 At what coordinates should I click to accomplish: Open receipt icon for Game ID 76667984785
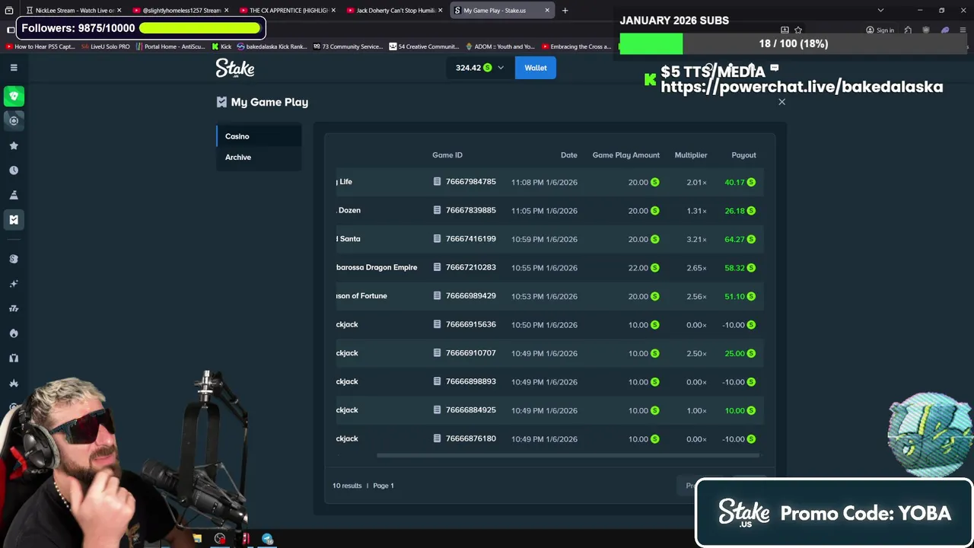[x=437, y=182]
